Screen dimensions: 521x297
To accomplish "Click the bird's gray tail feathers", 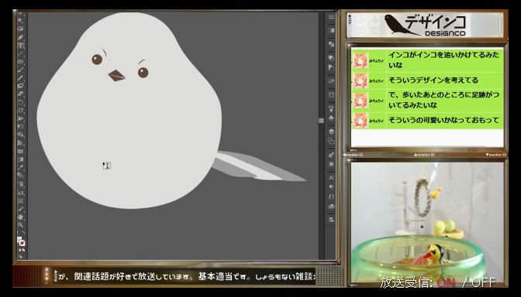I will click(258, 166).
